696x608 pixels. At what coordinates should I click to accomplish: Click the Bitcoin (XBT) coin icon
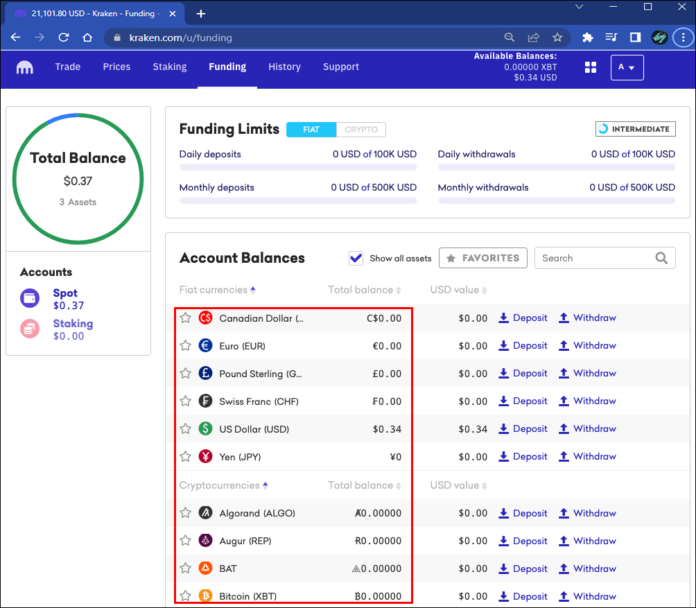[x=205, y=596]
